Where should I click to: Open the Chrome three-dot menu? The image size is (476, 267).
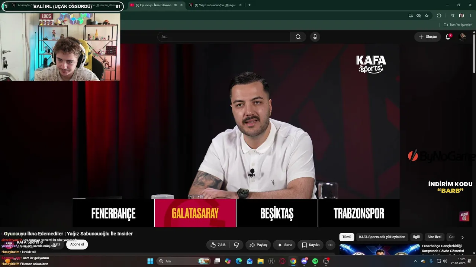[470, 16]
